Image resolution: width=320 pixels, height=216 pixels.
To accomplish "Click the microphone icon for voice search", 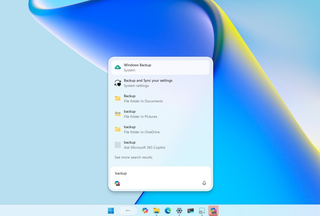I will pyautogui.click(x=204, y=183).
